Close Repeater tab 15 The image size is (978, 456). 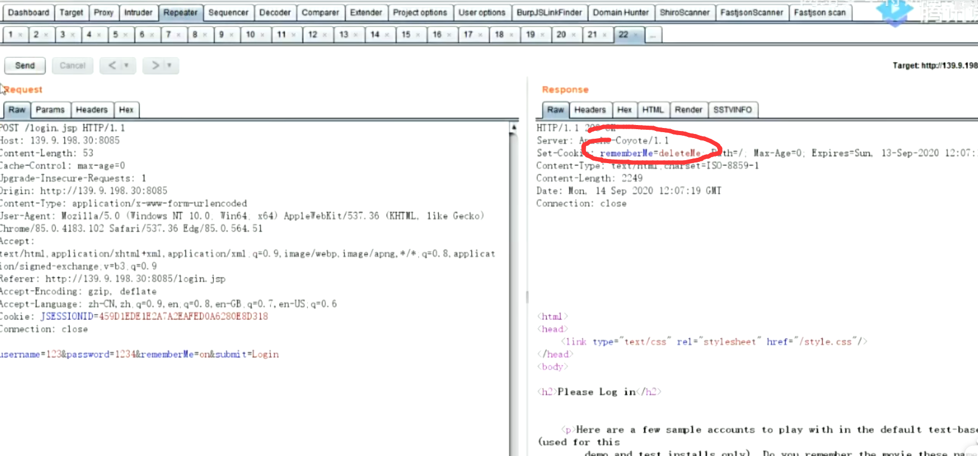pyautogui.click(x=419, y=35)
